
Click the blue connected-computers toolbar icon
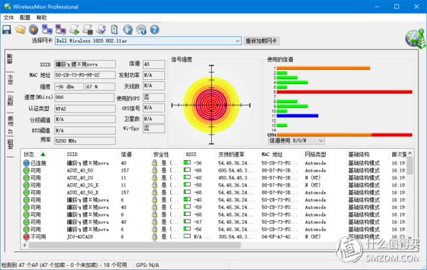click(x=47, y=29)
